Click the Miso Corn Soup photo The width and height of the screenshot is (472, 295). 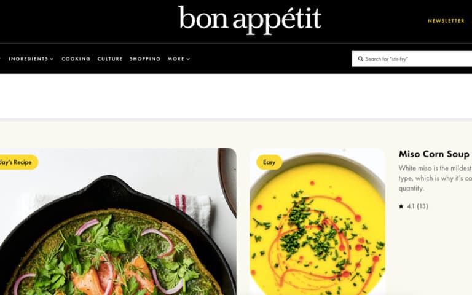coord(317,221)
